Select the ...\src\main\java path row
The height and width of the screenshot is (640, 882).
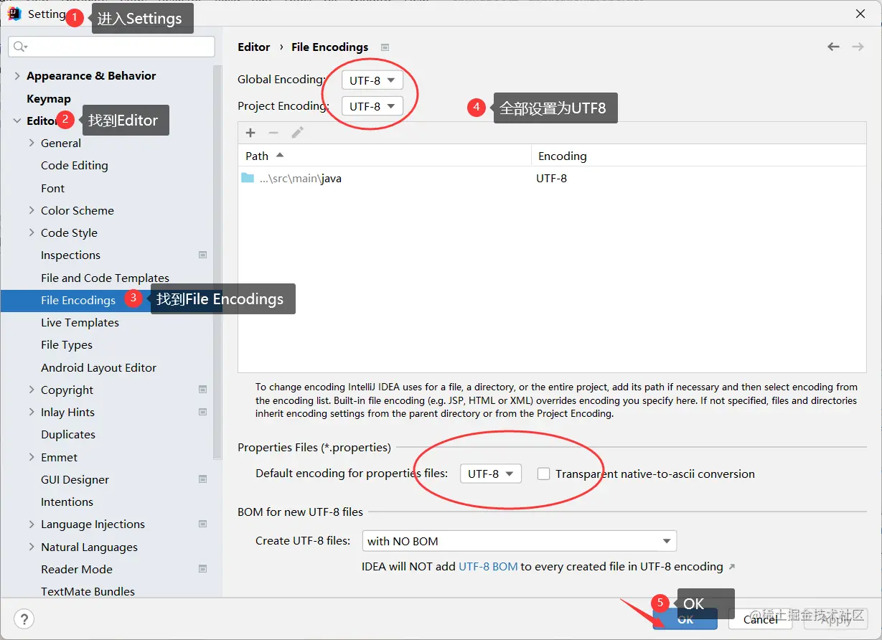point(552,178)
